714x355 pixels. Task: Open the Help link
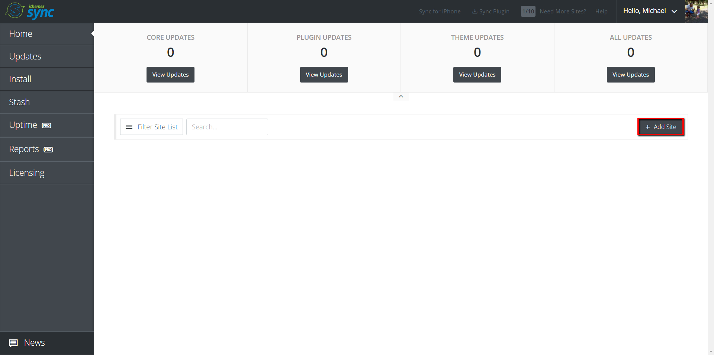pos(601,12)
